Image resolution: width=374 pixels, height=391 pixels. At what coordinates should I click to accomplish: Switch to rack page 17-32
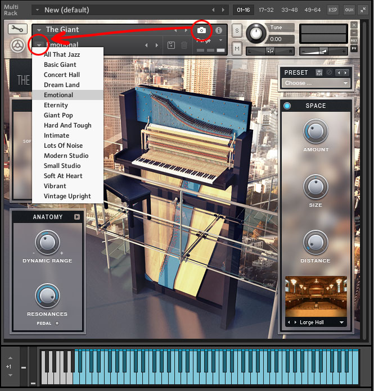click(266, 10)
